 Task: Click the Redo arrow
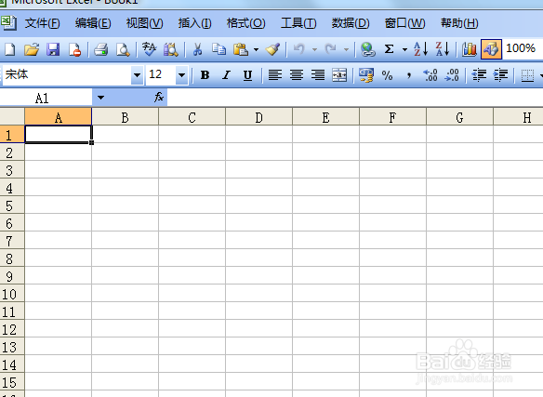(x=331, y=49)
